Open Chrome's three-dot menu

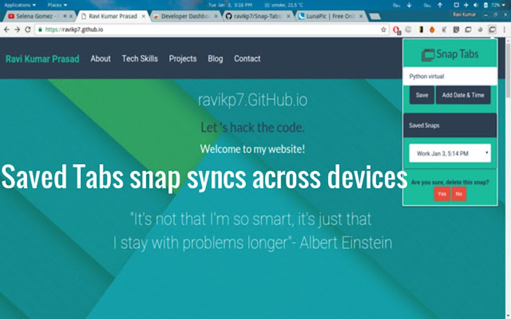504,30
